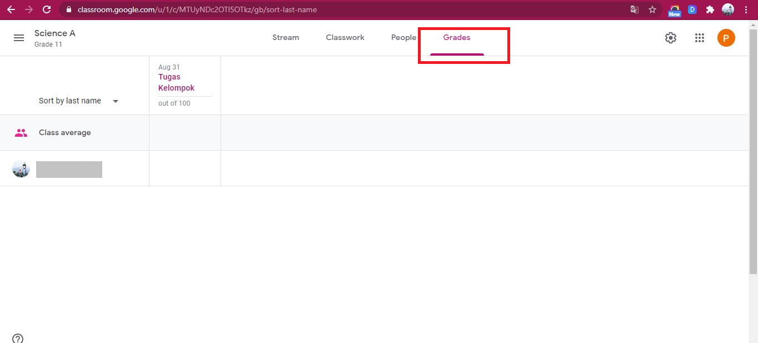758x343 pixels.
Task: Go back with the browser back arrow
Action: pos(11,9)
